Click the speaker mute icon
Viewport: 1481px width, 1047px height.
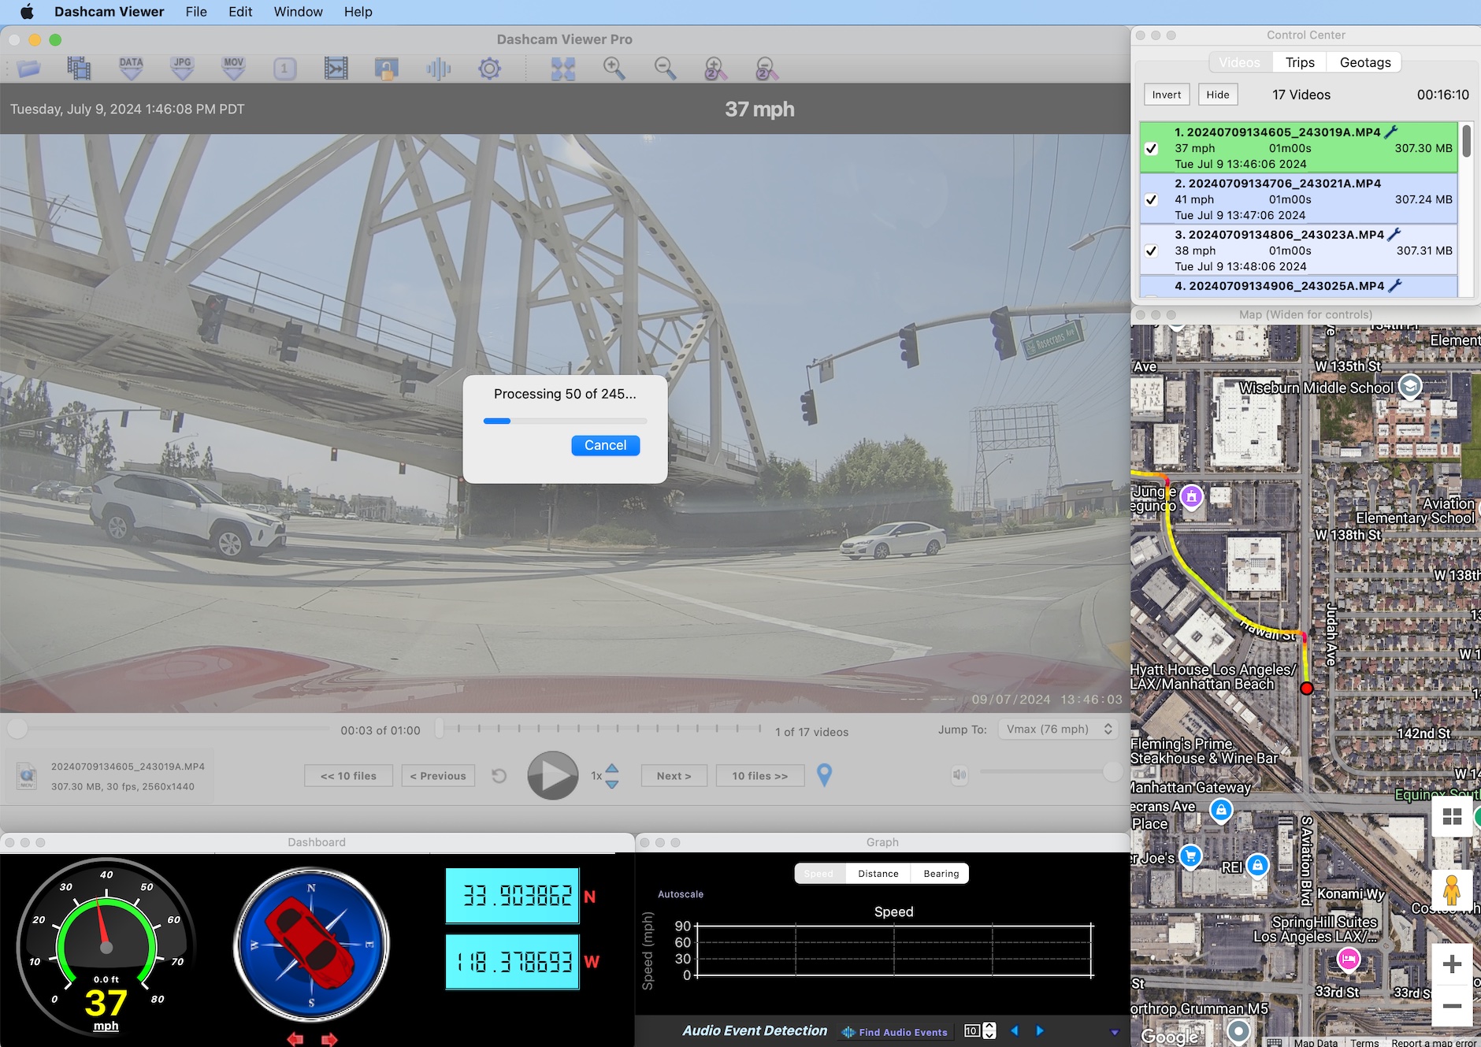point(959,775)
